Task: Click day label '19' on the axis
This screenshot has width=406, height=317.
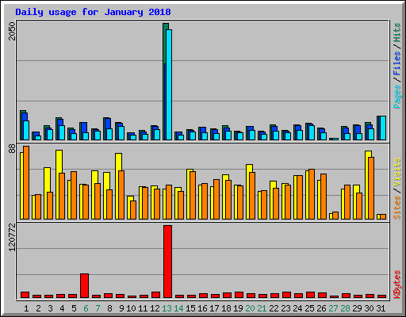Action: tap(238, 308)
